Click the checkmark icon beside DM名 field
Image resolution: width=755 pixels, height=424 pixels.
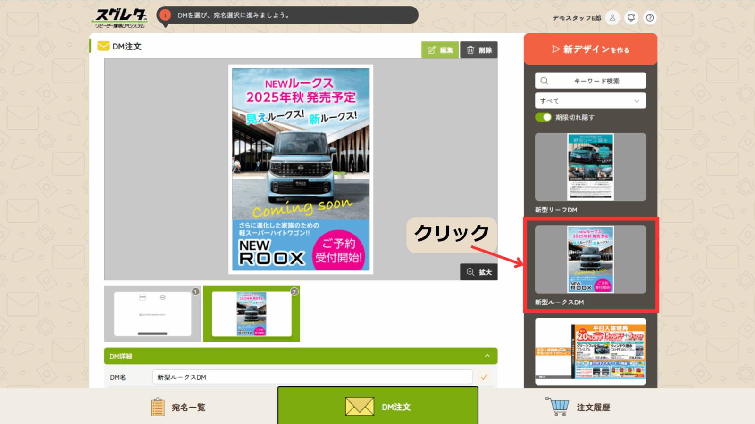click(x=484, y=377)
